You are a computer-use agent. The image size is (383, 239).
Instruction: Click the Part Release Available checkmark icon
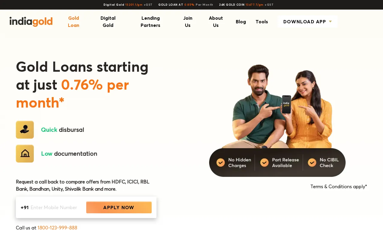pos(264,163)
